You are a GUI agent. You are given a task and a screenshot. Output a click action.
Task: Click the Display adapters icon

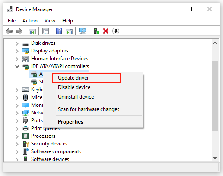click(x=25, y=51)
